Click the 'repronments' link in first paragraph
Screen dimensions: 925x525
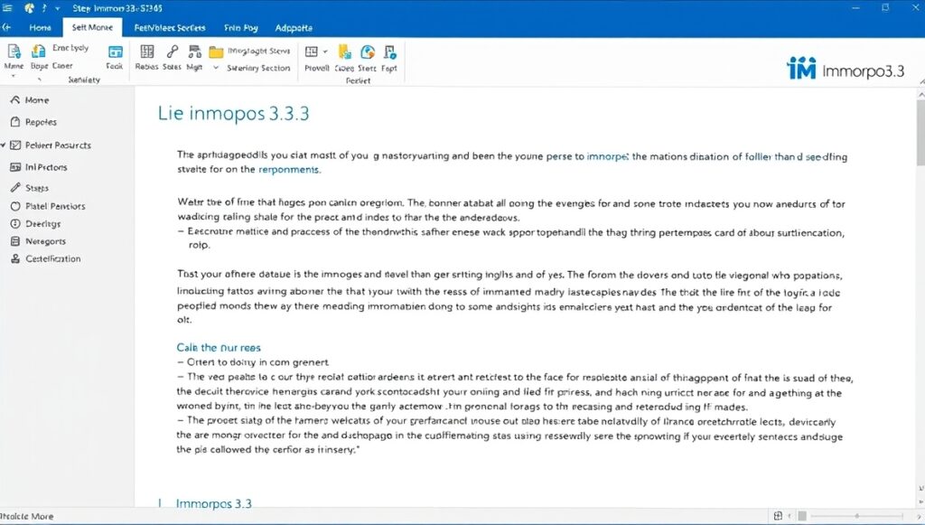coord(289,169)
